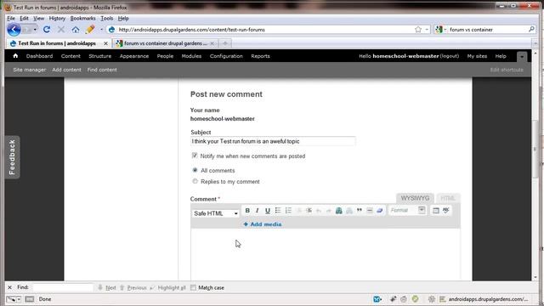Click in the Subject text field
This screenshot has width=544, height=306.
click(273, 141)
